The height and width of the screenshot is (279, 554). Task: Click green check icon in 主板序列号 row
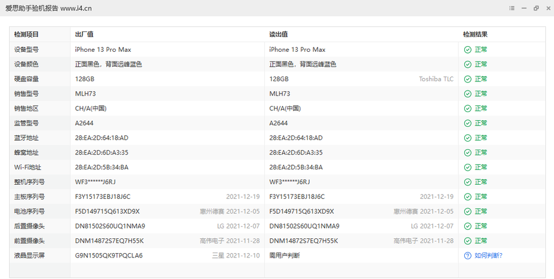467,196
